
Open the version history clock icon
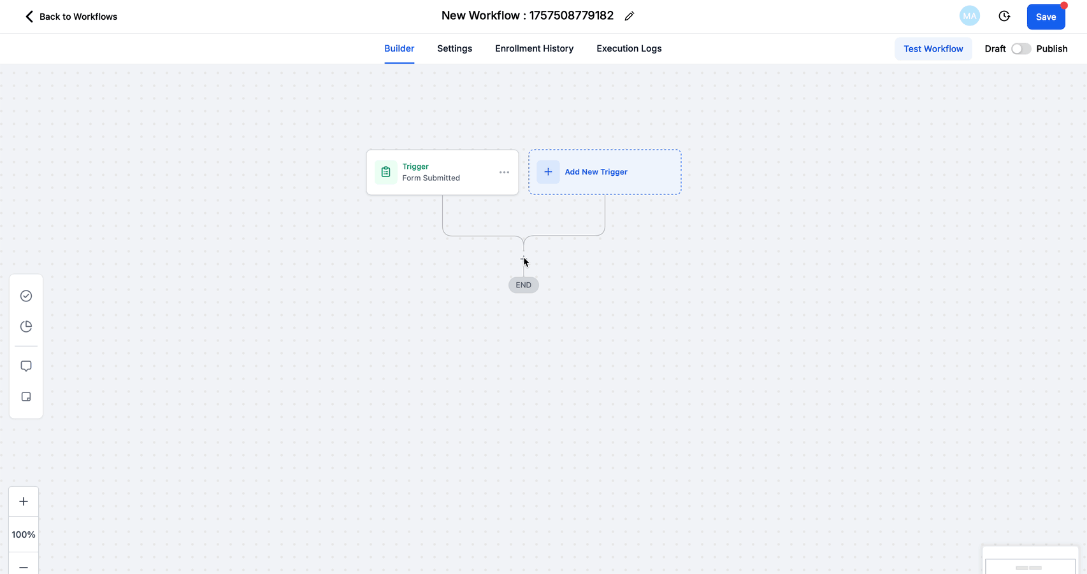click(x=1004, y=15)
